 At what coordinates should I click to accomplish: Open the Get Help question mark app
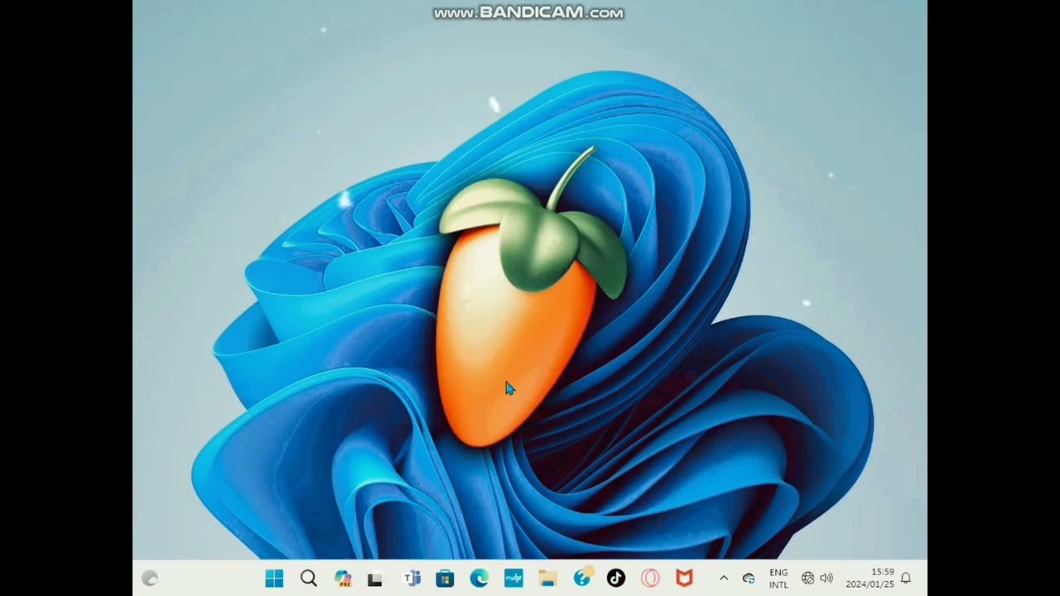(x=582, y=578)
